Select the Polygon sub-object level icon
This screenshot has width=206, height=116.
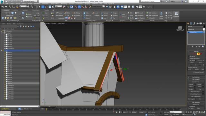coord(198,54)
